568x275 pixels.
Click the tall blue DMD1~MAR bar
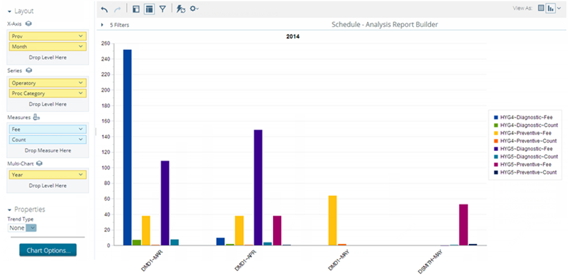tap(127, 148)
